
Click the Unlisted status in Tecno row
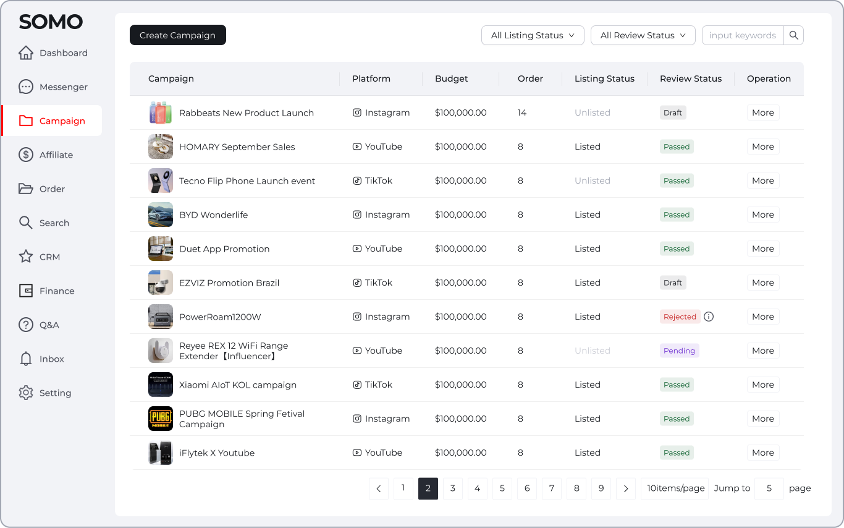(593, 181)
